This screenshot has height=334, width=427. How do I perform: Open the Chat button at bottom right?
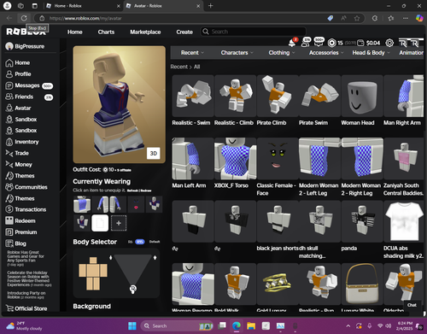(x=412, y=305)
